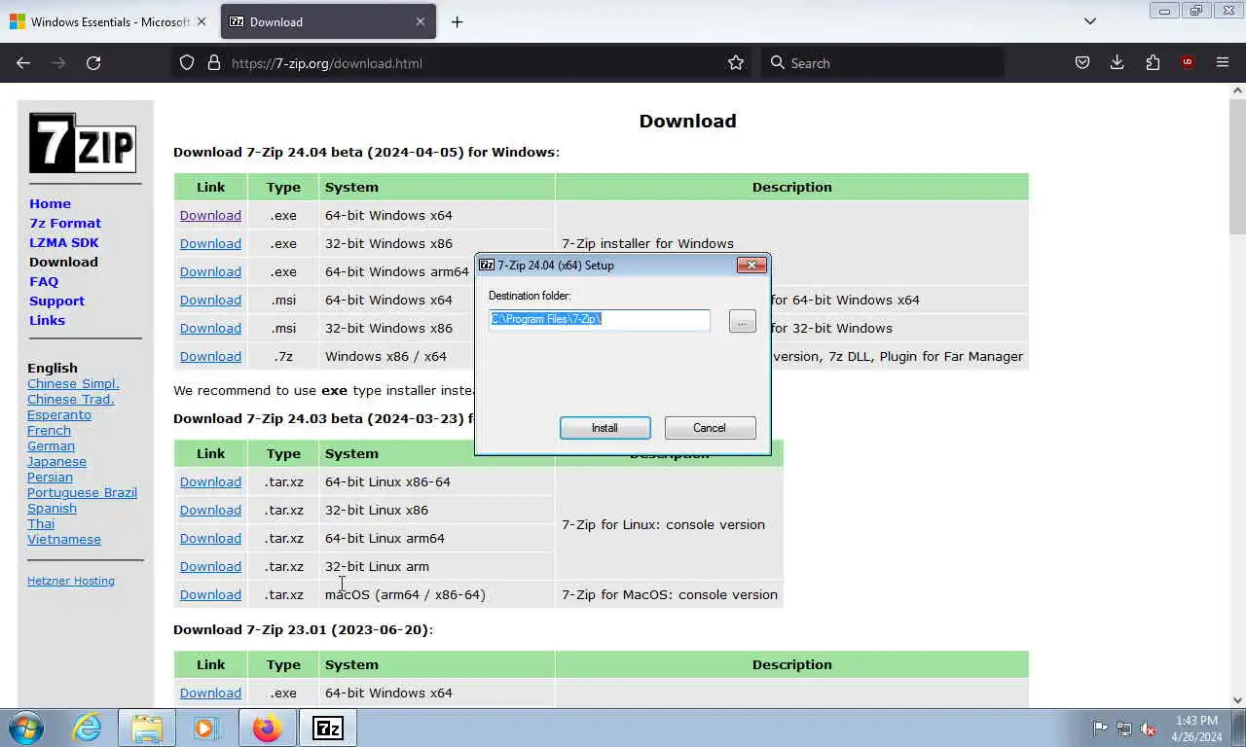Launch Internet Explorer from the taskbar
Screen dimensions: 1246x747
tap(88, 728)
